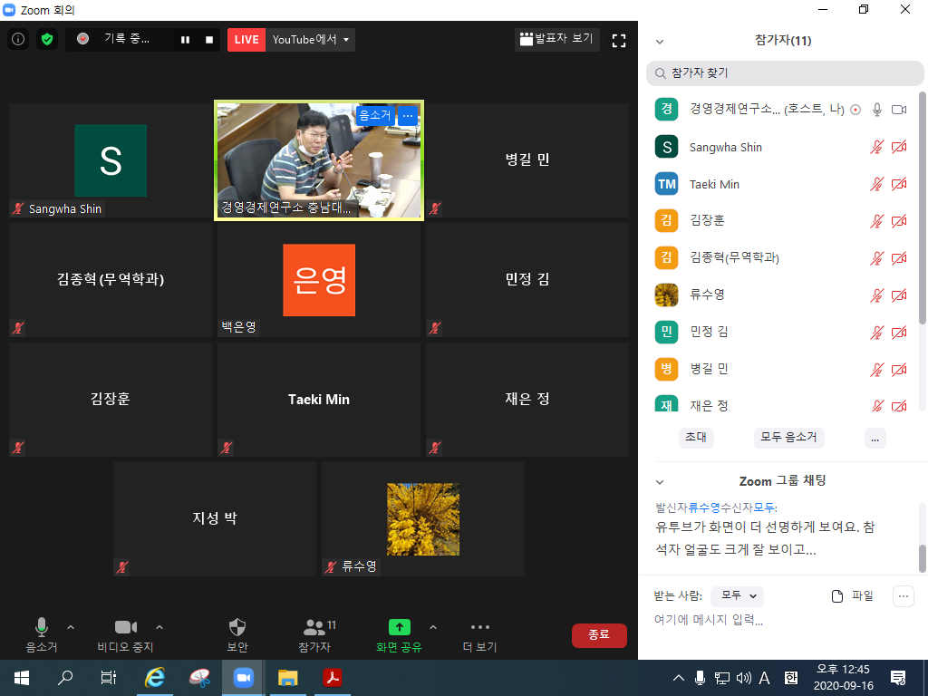The width and height of the screenshot is (928, 696).
Task: Click the Invite (초대) button
Action: [696, 437]
